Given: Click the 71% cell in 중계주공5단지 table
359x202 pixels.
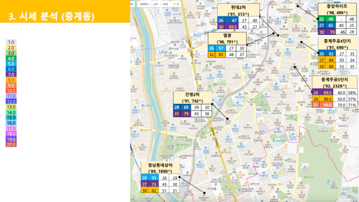Looking at the screenshot, I should [x=352, y=105].
